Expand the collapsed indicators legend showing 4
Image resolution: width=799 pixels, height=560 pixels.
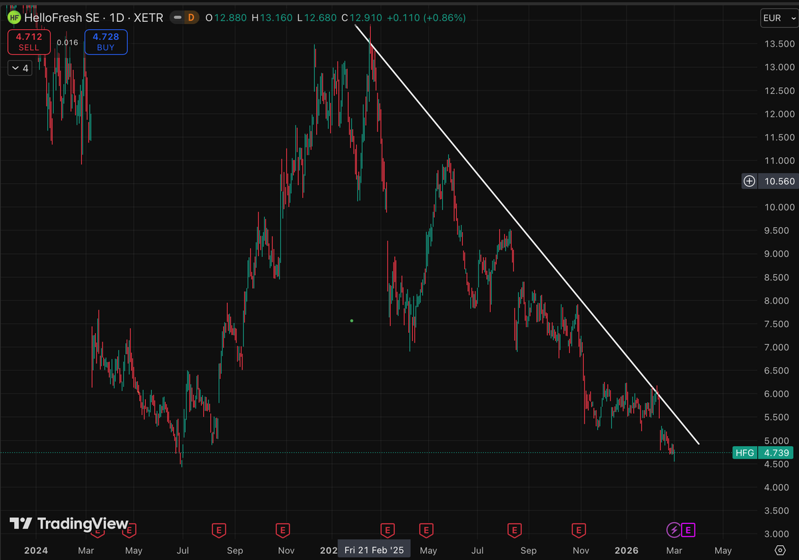click(x=19, y=68)
